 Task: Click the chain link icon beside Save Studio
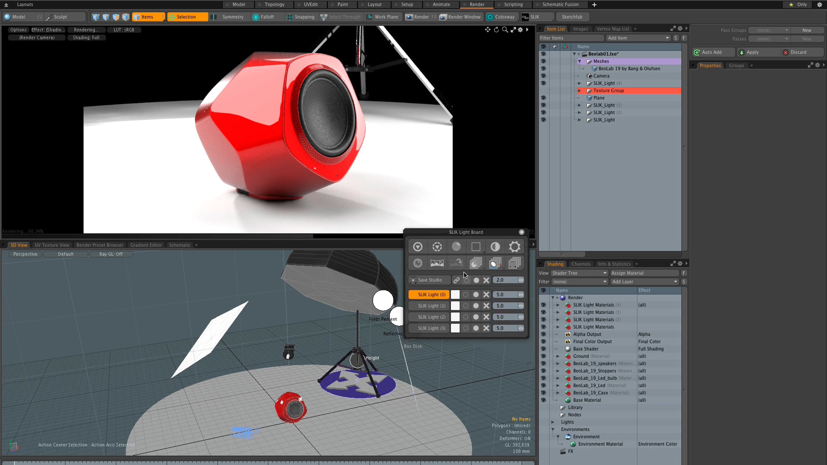click(x=456, y=280)
